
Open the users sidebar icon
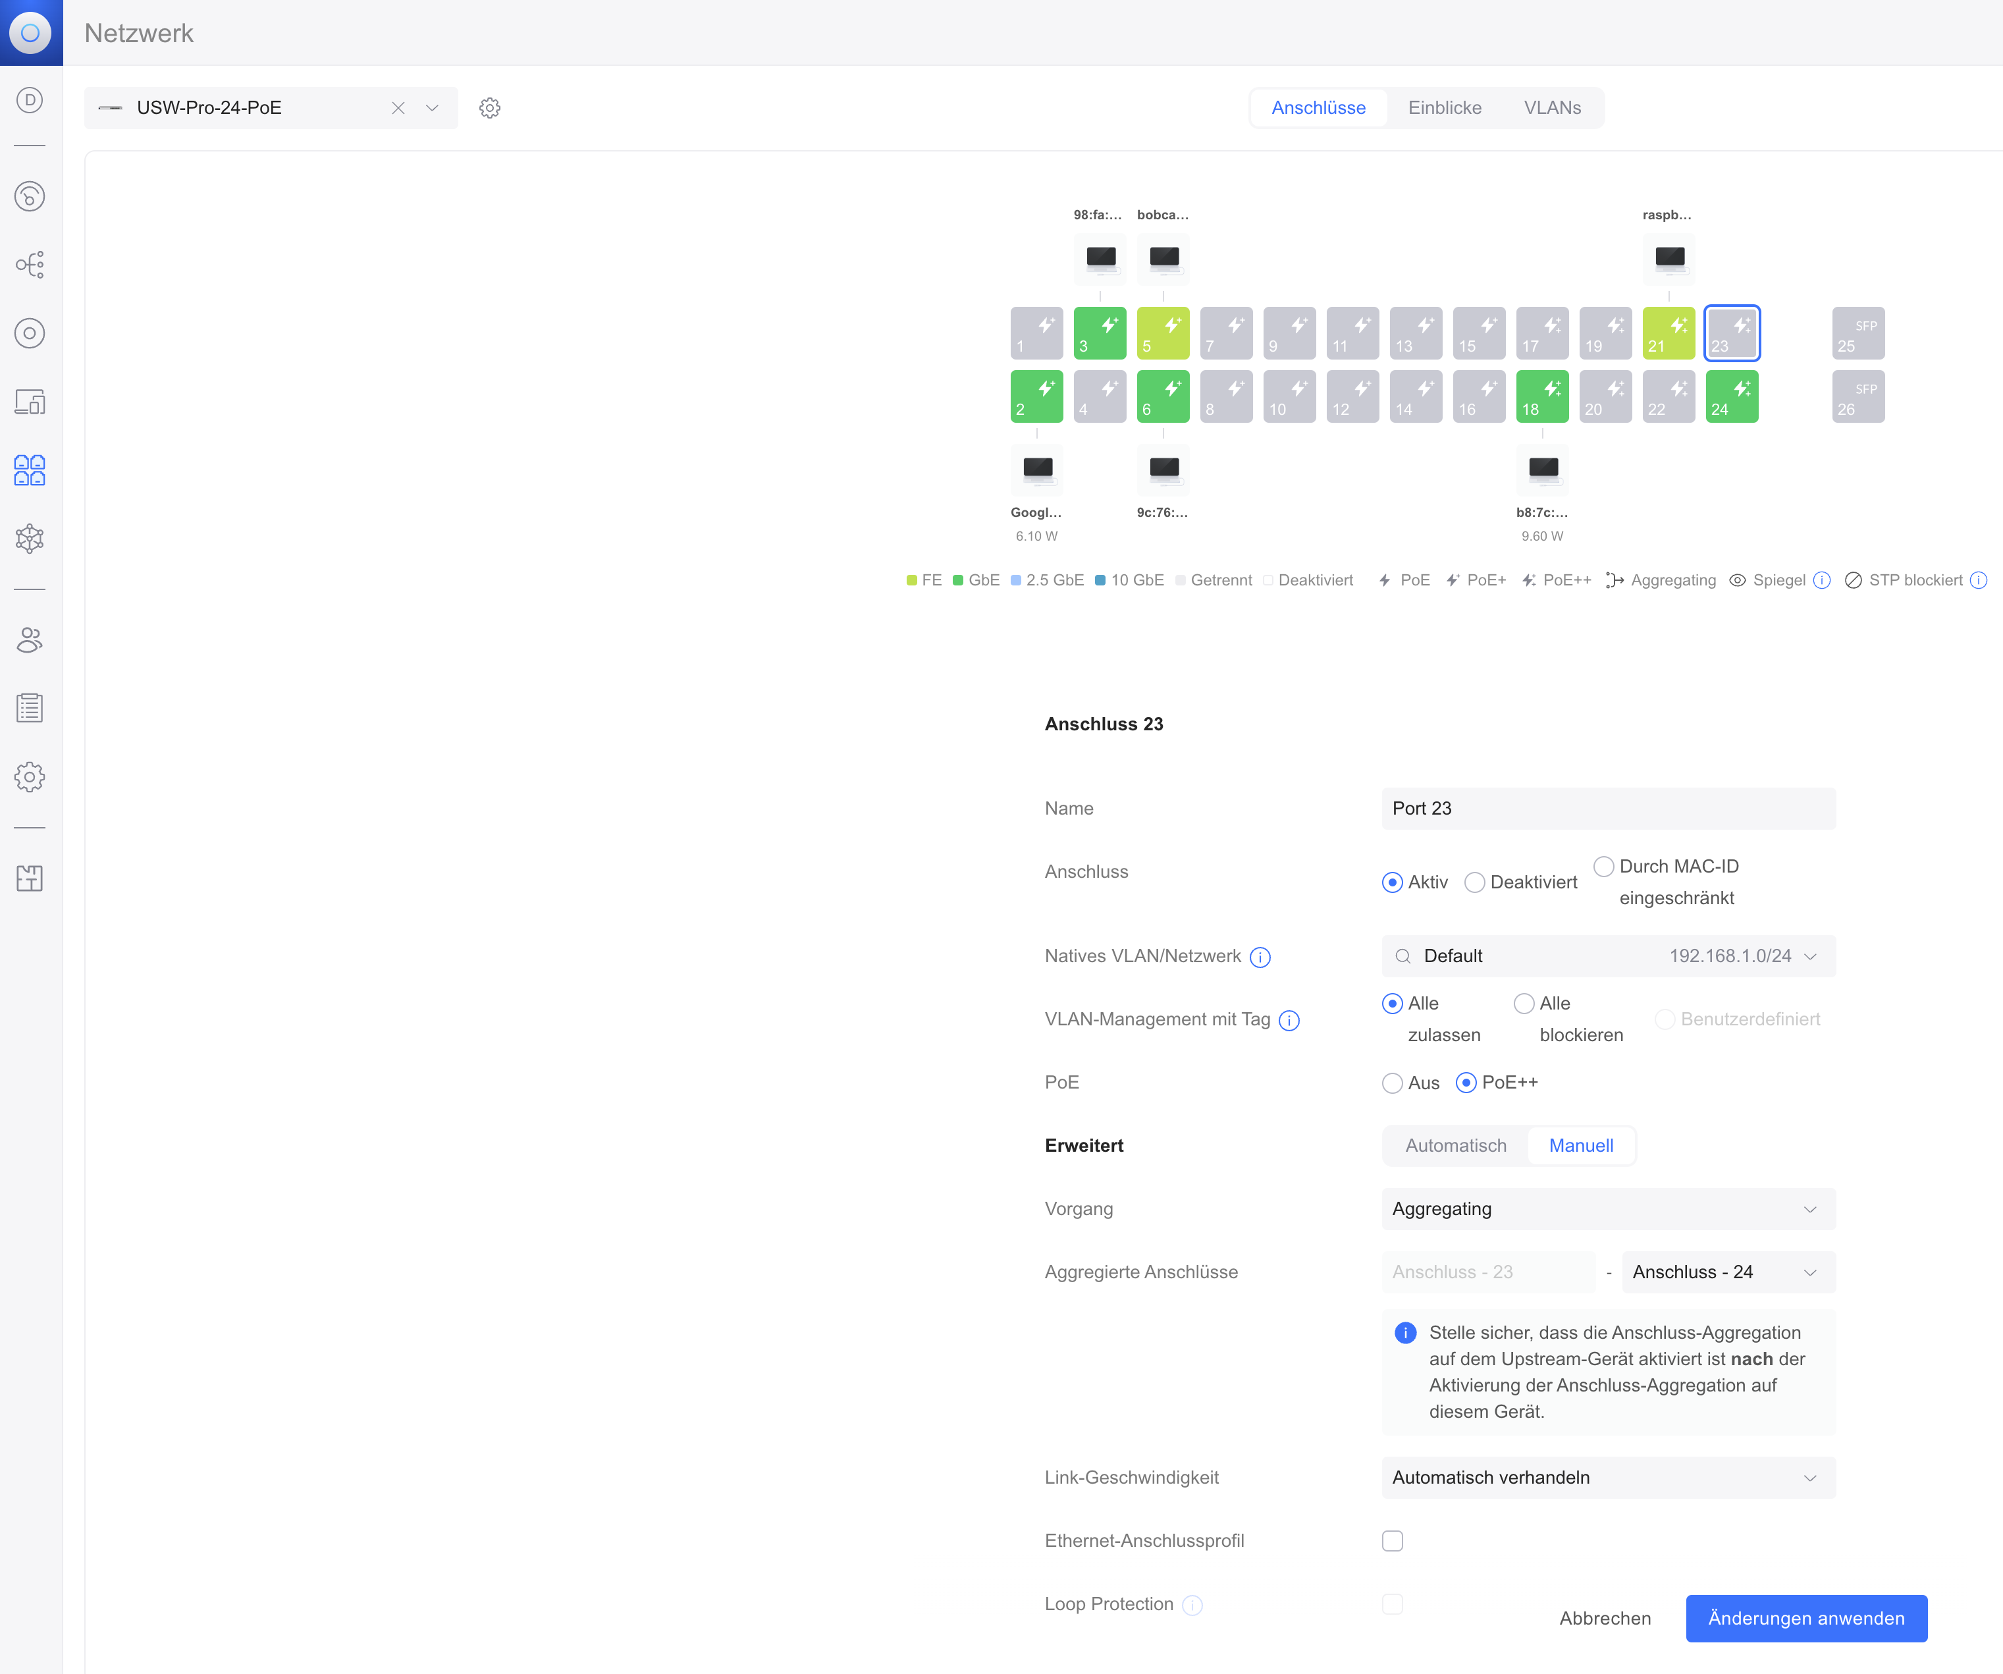pos(30,639)
